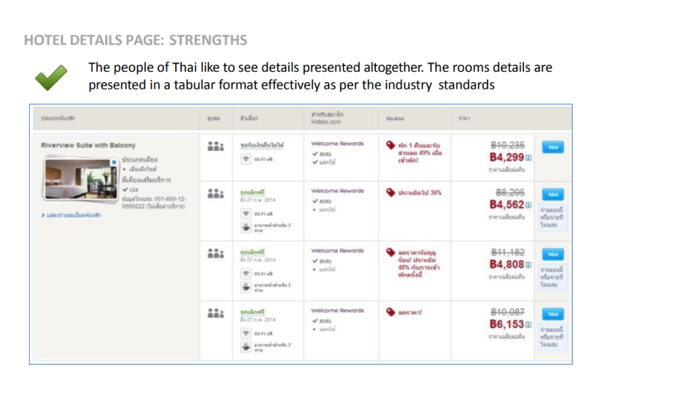This screenshot has height=412, width=682.
Task: Click the red deal tag beside the 49% offer
Action: [x=391, y=145]
